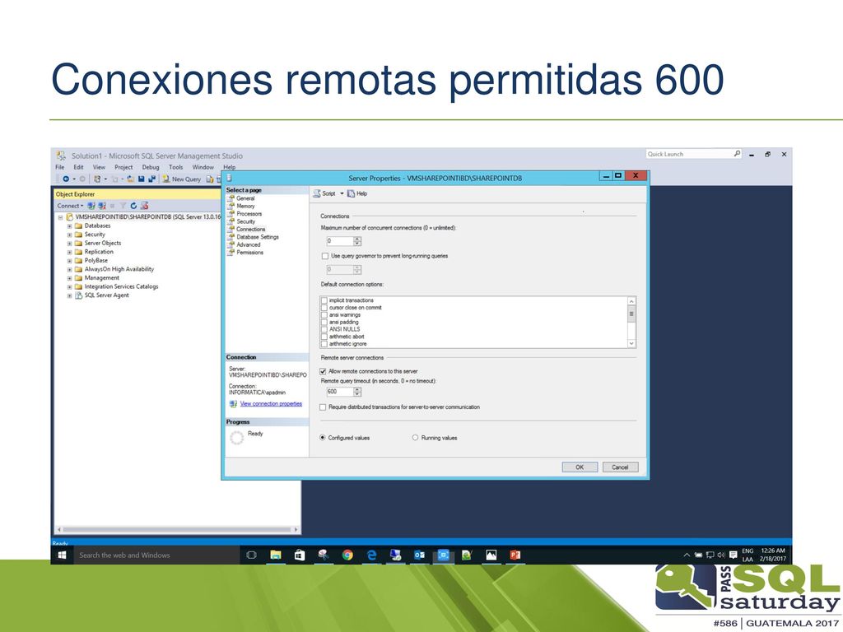Collapse the VMSHAREPOINTBD server node
Image resolution: width=843 pixels, height=632 pixels.
tap(61, 217)
